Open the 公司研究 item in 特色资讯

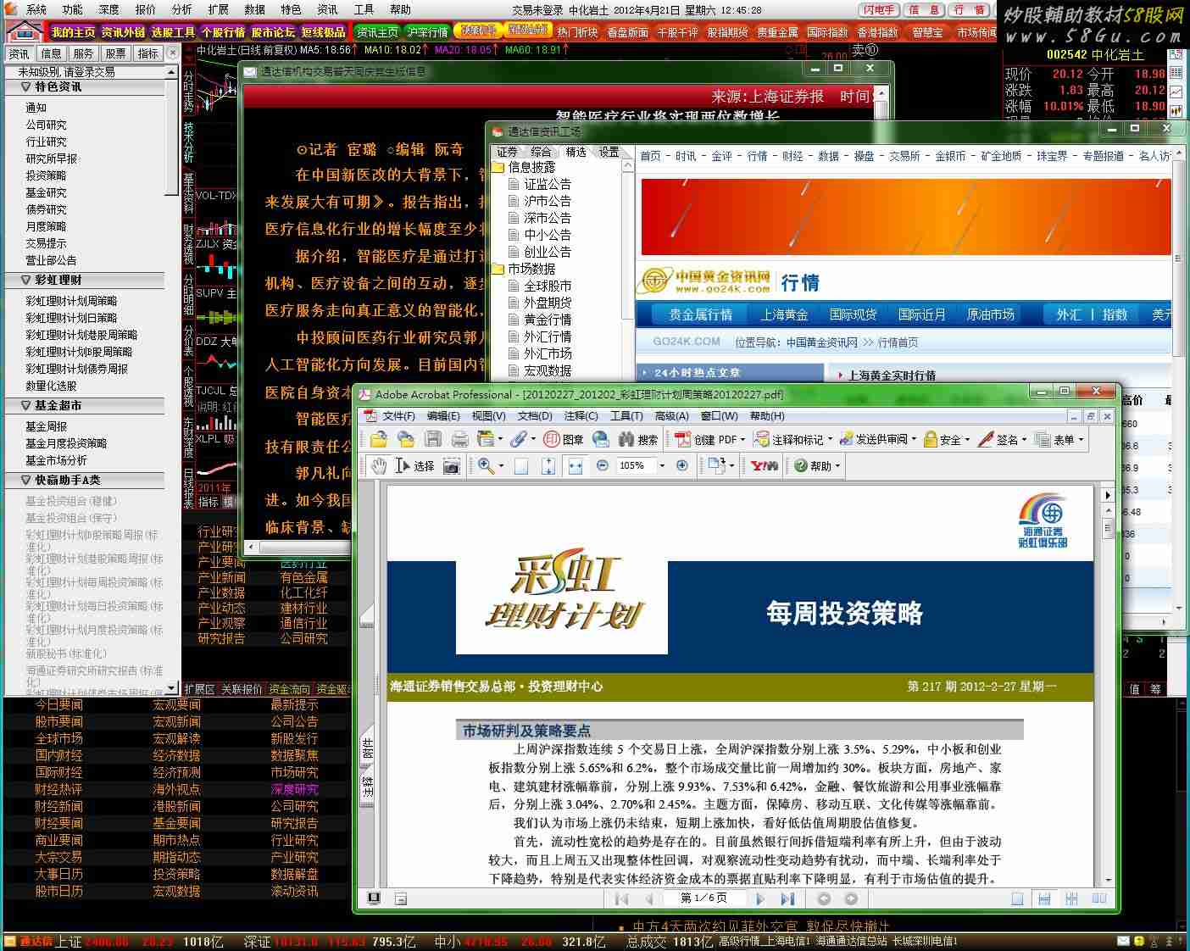pyautogui.click(x=46, y=125)
